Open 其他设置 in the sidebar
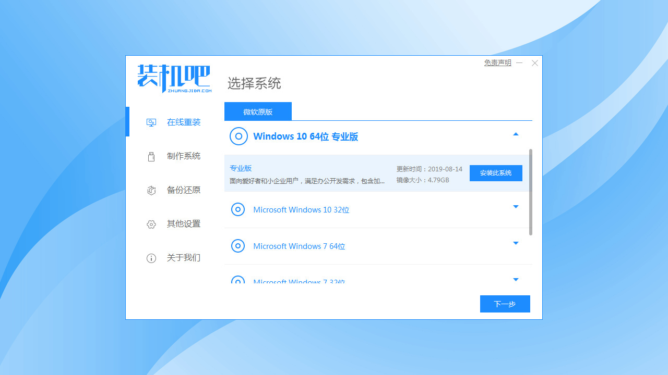668x375 pixels. pyautogui.click(x=184, y=224)
